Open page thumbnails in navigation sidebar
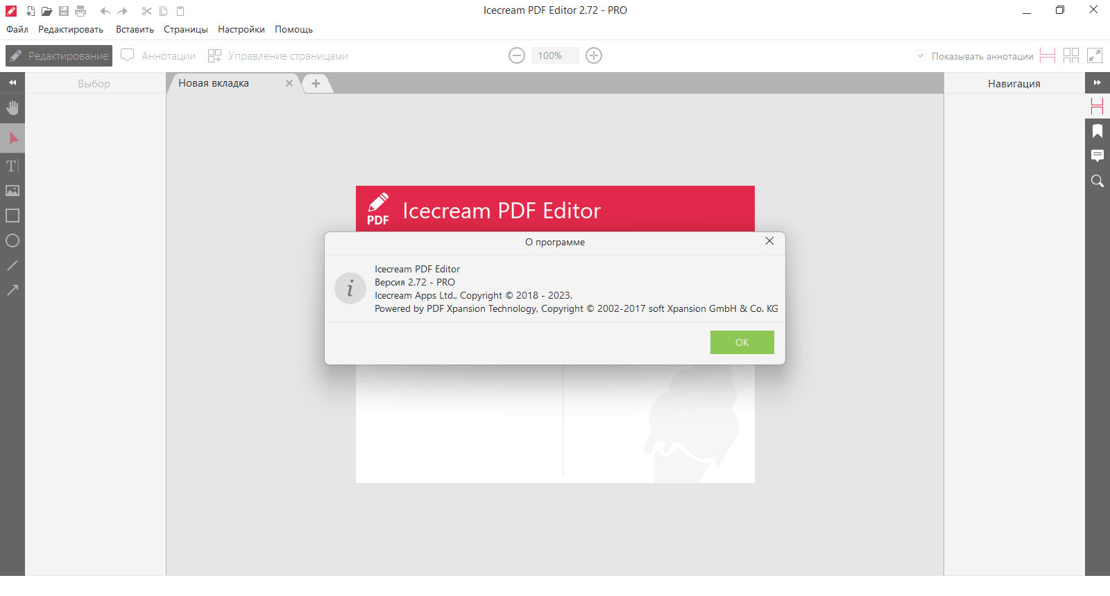This screenshot has height=596, width=1110. (x=1098, y=106)
